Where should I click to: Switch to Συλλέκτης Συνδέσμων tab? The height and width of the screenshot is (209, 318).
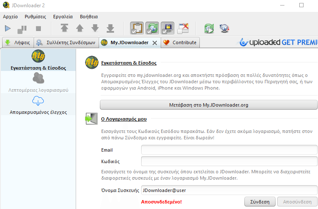click(66, 42)
